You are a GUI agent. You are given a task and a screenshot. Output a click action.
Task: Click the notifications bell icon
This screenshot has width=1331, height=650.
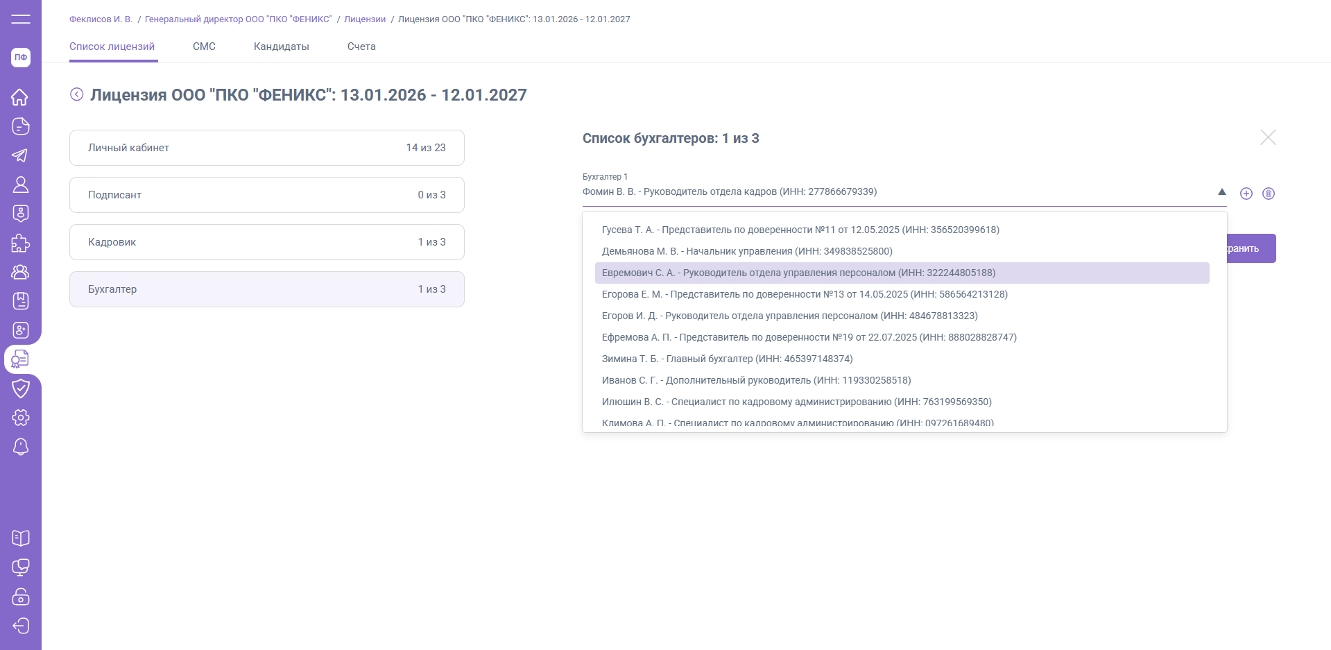pos(21,447)
